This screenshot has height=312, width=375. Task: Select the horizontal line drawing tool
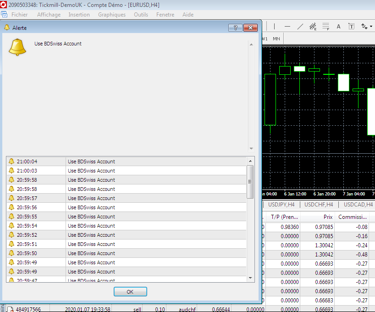point(287,26)
